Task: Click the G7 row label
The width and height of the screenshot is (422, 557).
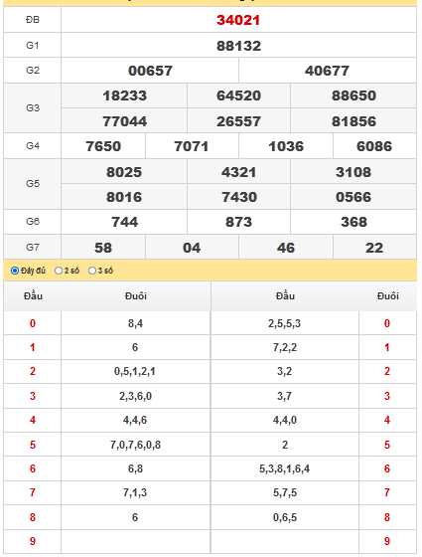Action: 33,247
